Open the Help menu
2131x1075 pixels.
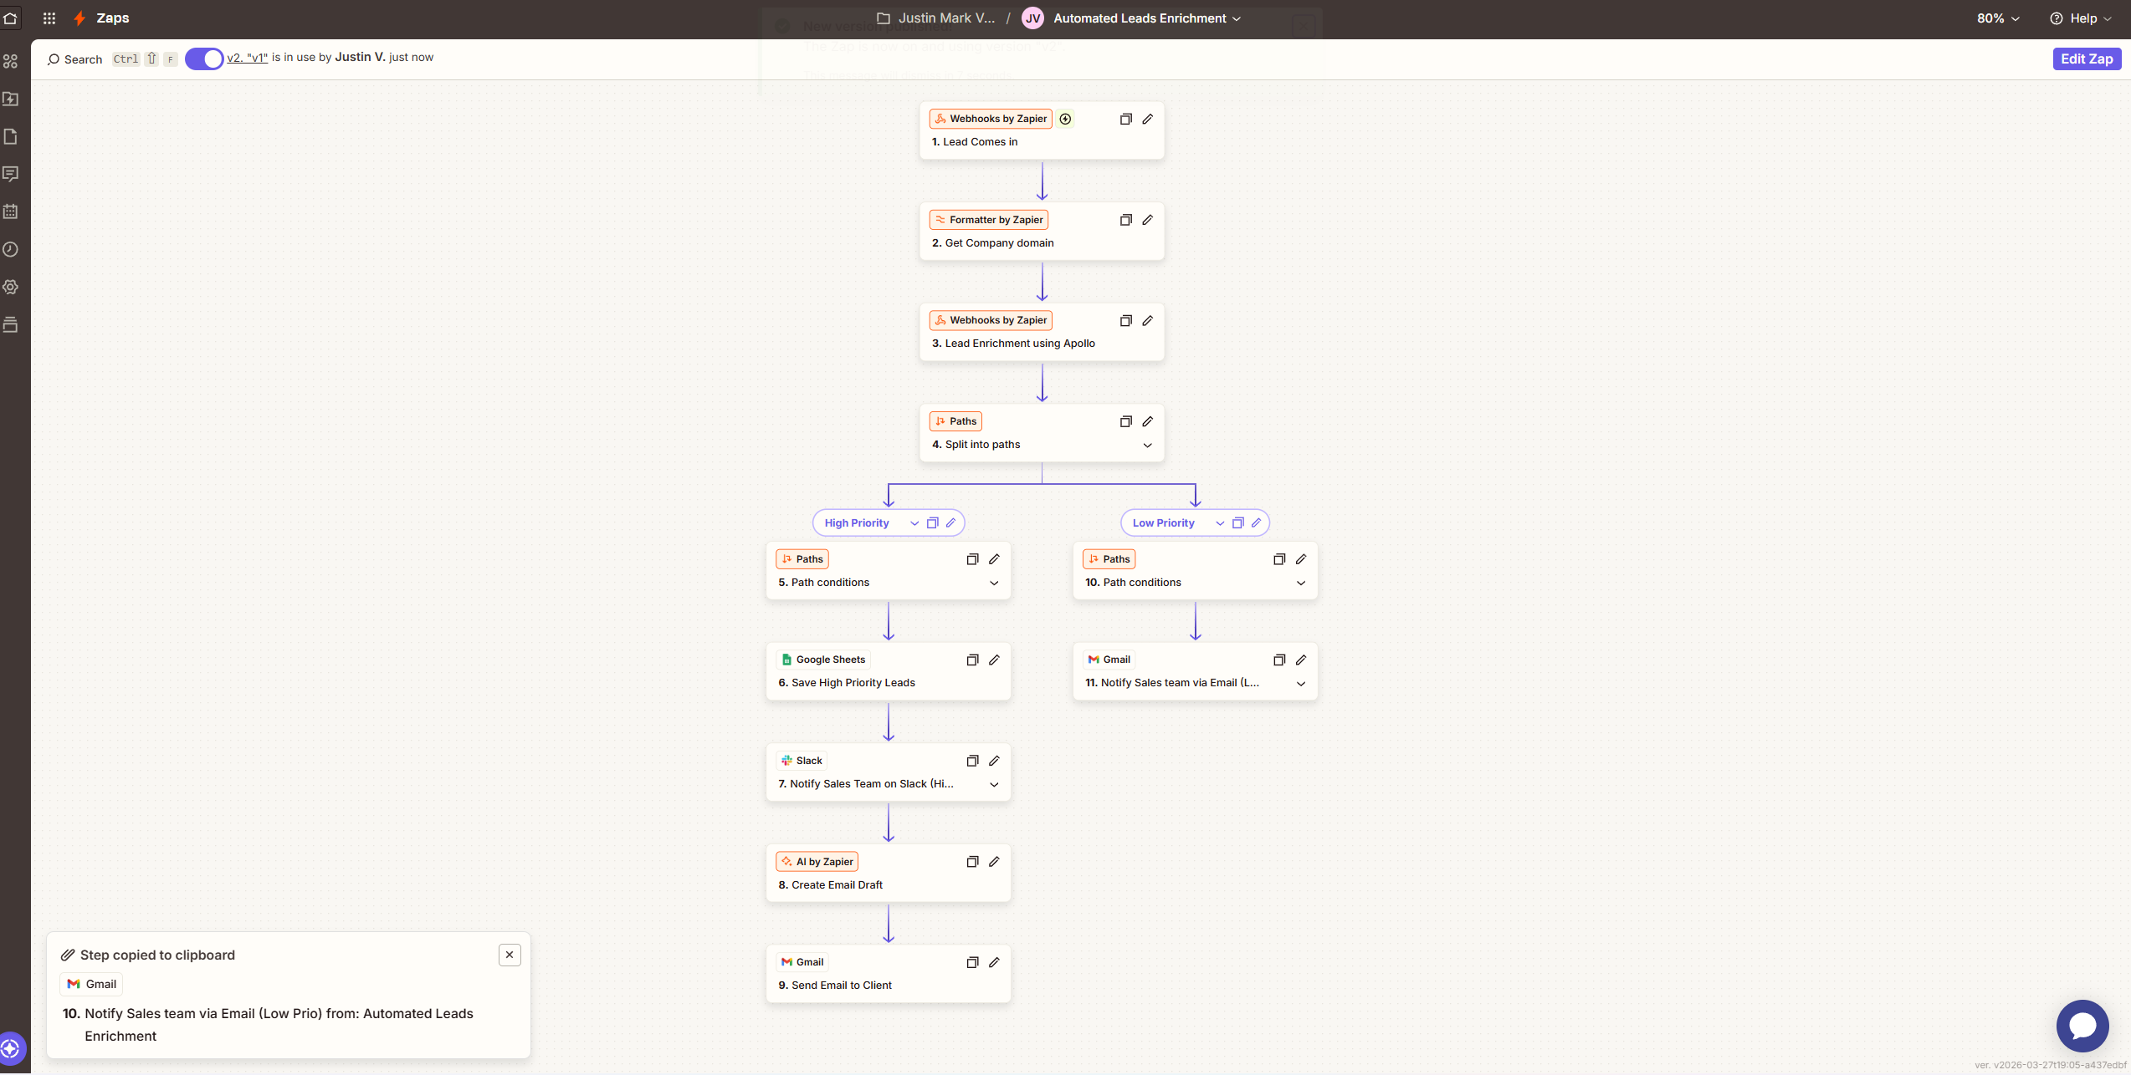click(x=2080, y=18)
